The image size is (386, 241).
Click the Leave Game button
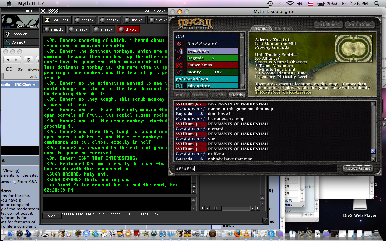pos(358,168)
